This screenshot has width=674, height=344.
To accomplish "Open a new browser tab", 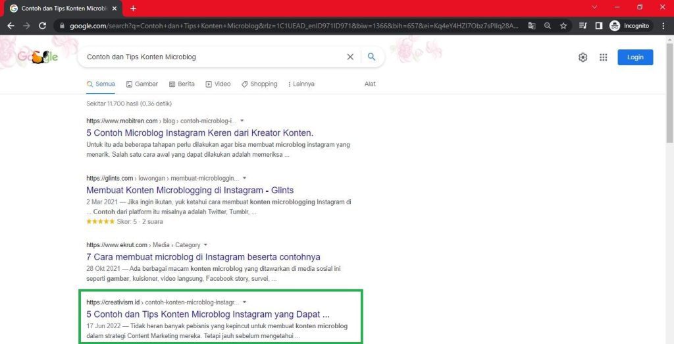I will (x=133, y=8).
